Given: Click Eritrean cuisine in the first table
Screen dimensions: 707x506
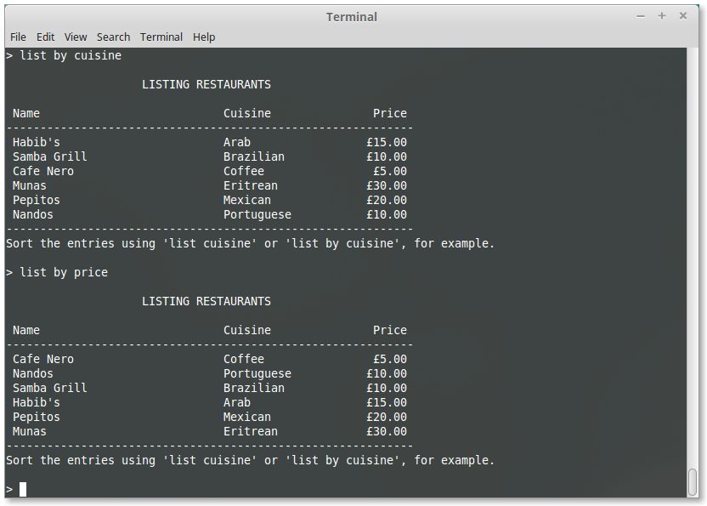Looking at the screenshot, I should point(250,185).
